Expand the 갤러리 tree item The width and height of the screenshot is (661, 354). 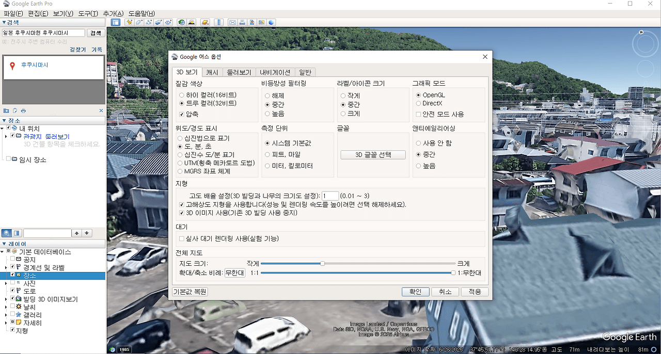[x=6, y=315]
